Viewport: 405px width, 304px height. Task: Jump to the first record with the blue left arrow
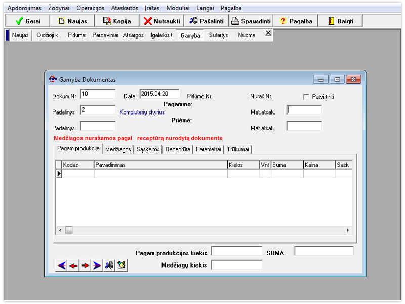[x=61, y=265]
